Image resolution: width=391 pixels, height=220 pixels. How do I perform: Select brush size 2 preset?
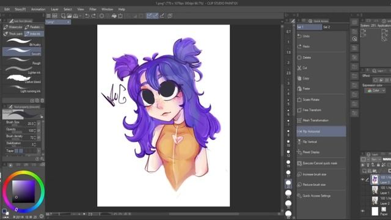click(288, 62)
